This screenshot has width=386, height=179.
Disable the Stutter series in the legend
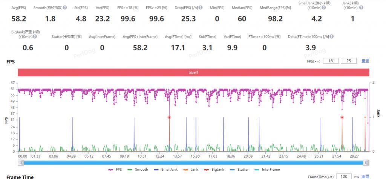239,170
